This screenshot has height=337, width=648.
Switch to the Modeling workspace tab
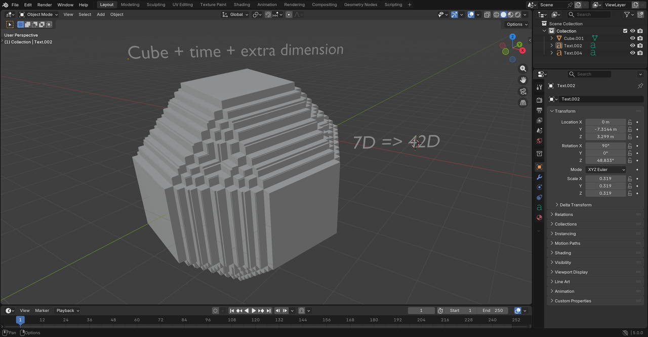(x=130, y=5)
